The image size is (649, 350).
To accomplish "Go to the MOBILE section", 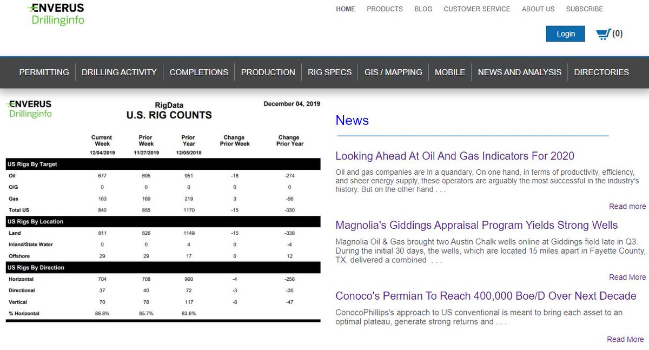I will click(x=450, y=72).
